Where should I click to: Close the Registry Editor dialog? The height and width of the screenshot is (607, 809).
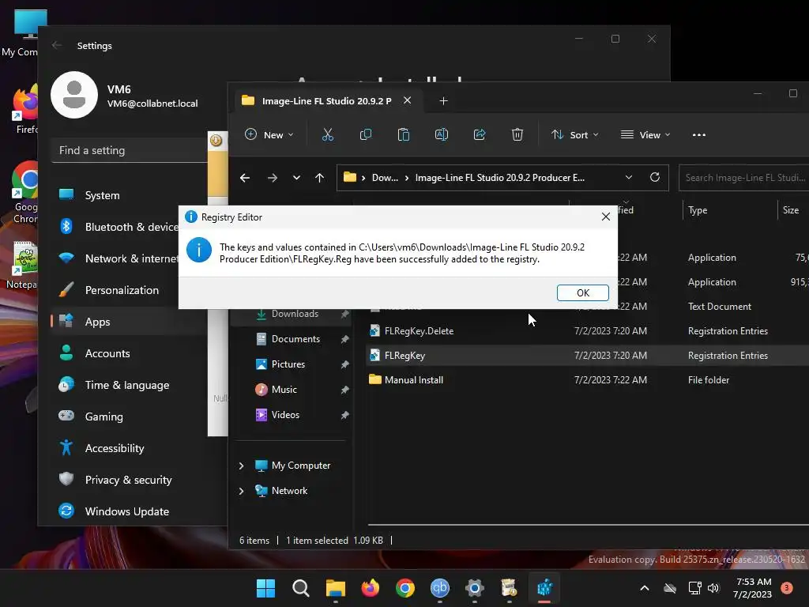(x=606, y=217)
